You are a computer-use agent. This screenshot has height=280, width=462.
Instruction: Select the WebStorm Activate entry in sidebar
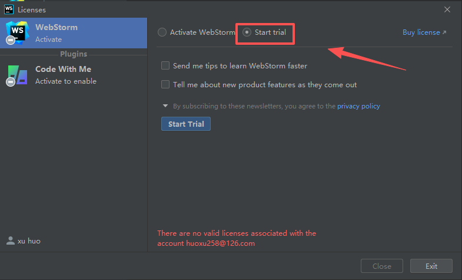coord(74,33)
